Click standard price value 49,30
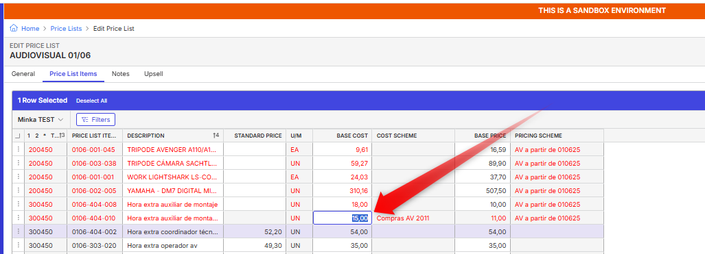Screen dimensions: 705x254 273,246
